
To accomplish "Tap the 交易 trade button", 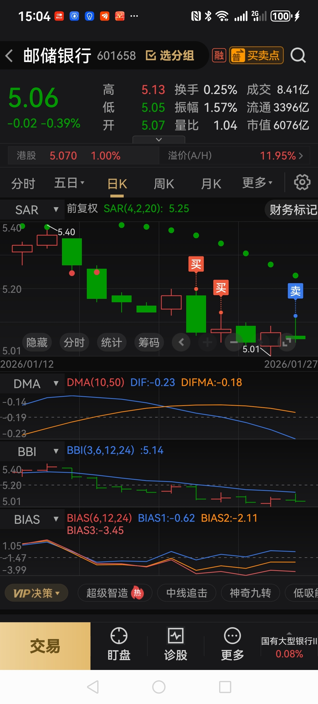I will (45, 646).
